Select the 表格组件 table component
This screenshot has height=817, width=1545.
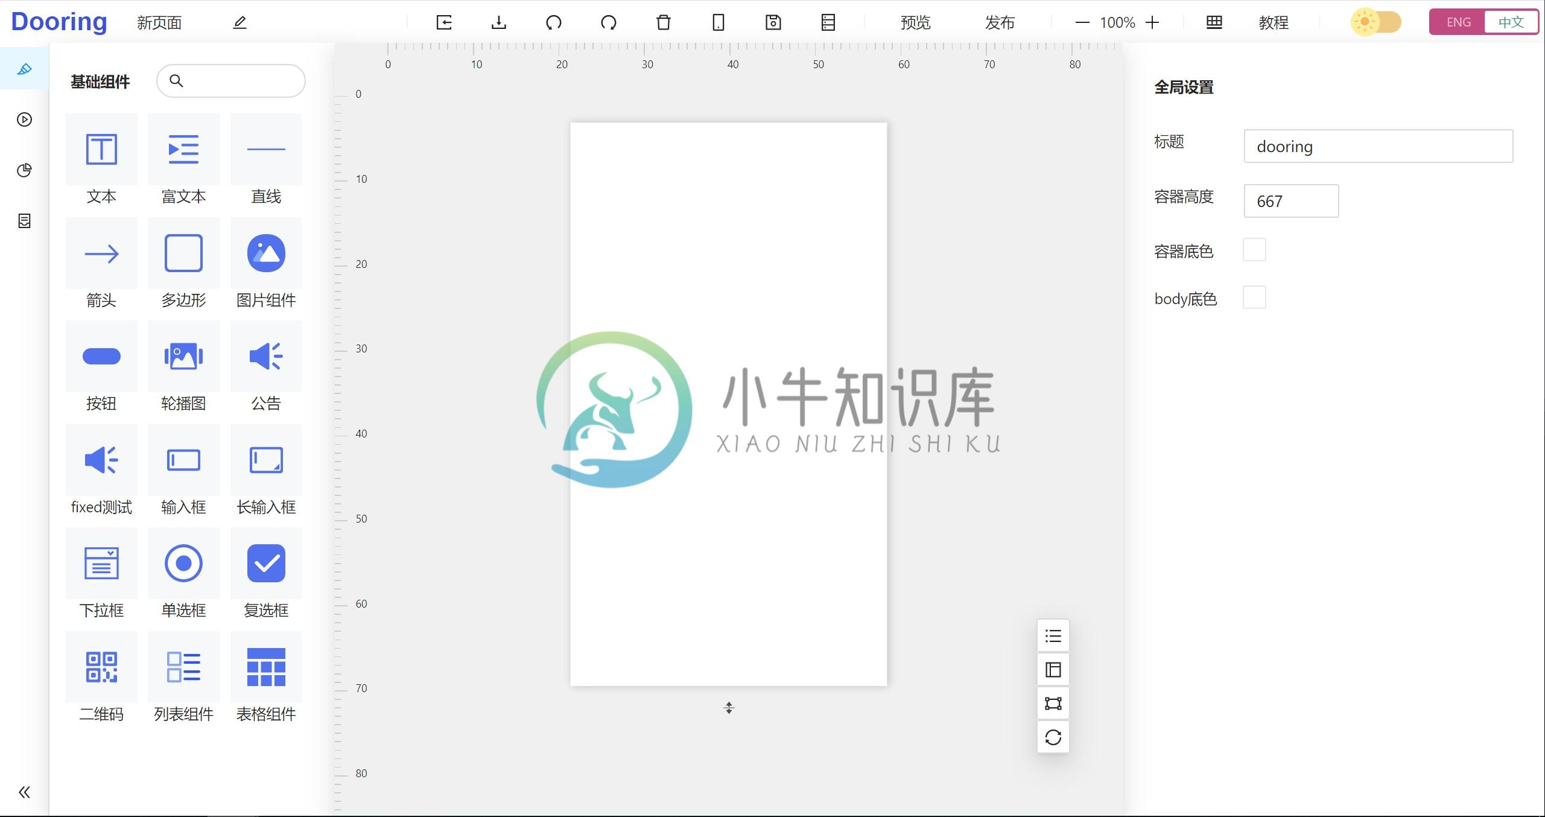pos(266,677)
